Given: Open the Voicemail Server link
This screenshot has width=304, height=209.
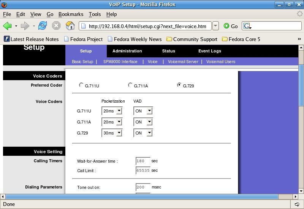Looking at the screenshot, I should [x=183, y=62].
